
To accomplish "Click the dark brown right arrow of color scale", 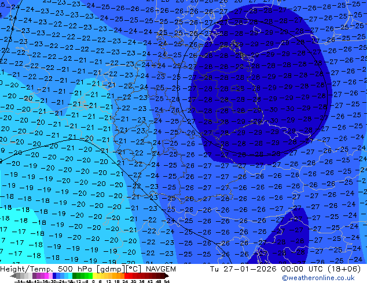I will 167,275.
